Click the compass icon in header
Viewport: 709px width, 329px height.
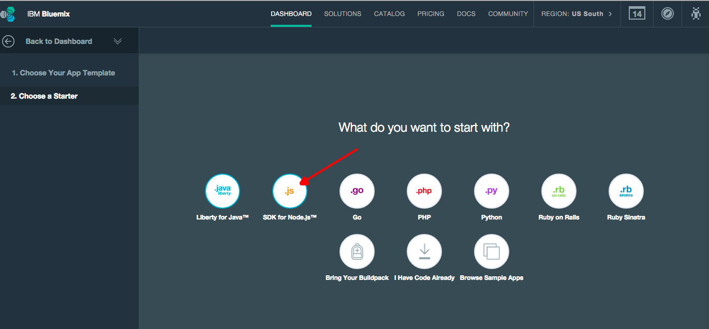click(x=668, y=14)
